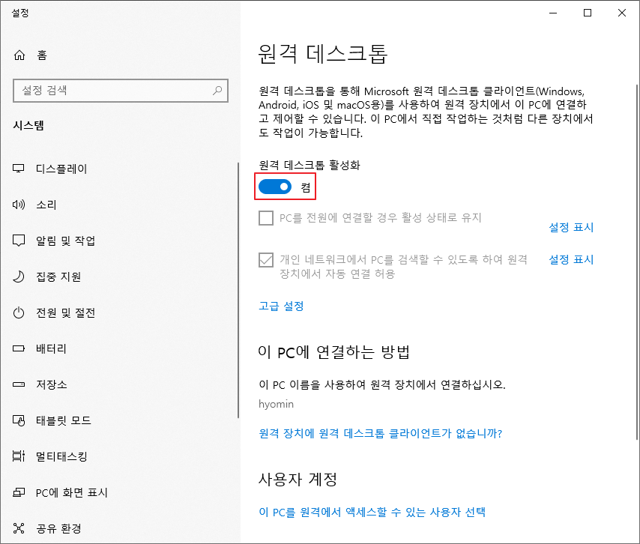Click the Notifications (알림 및 작업) icon

tap(19, 241)
